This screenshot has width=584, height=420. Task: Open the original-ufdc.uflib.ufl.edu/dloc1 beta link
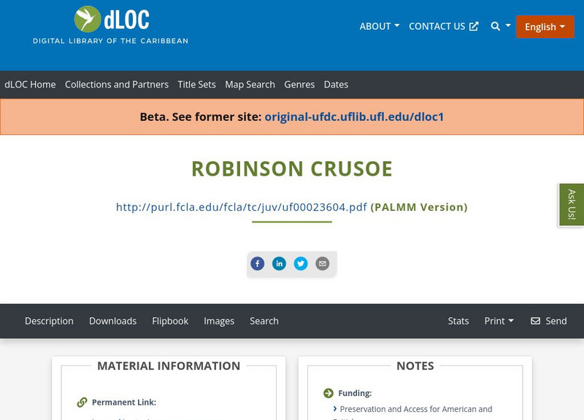(355, 116)
